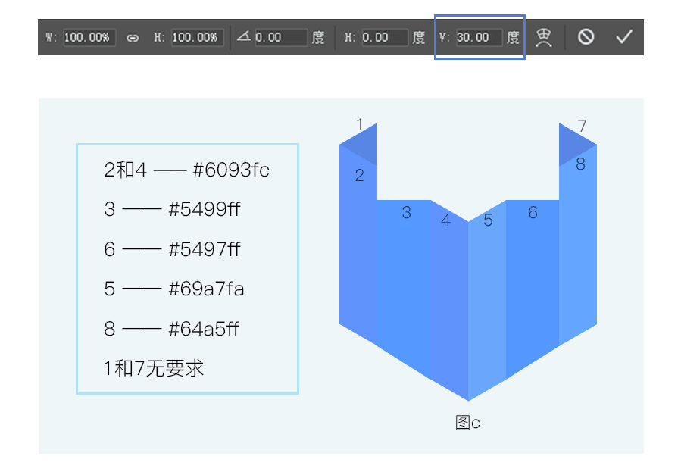Select the rotation angle value field
The height and width of the screenshot is (475, 681).
280,37
